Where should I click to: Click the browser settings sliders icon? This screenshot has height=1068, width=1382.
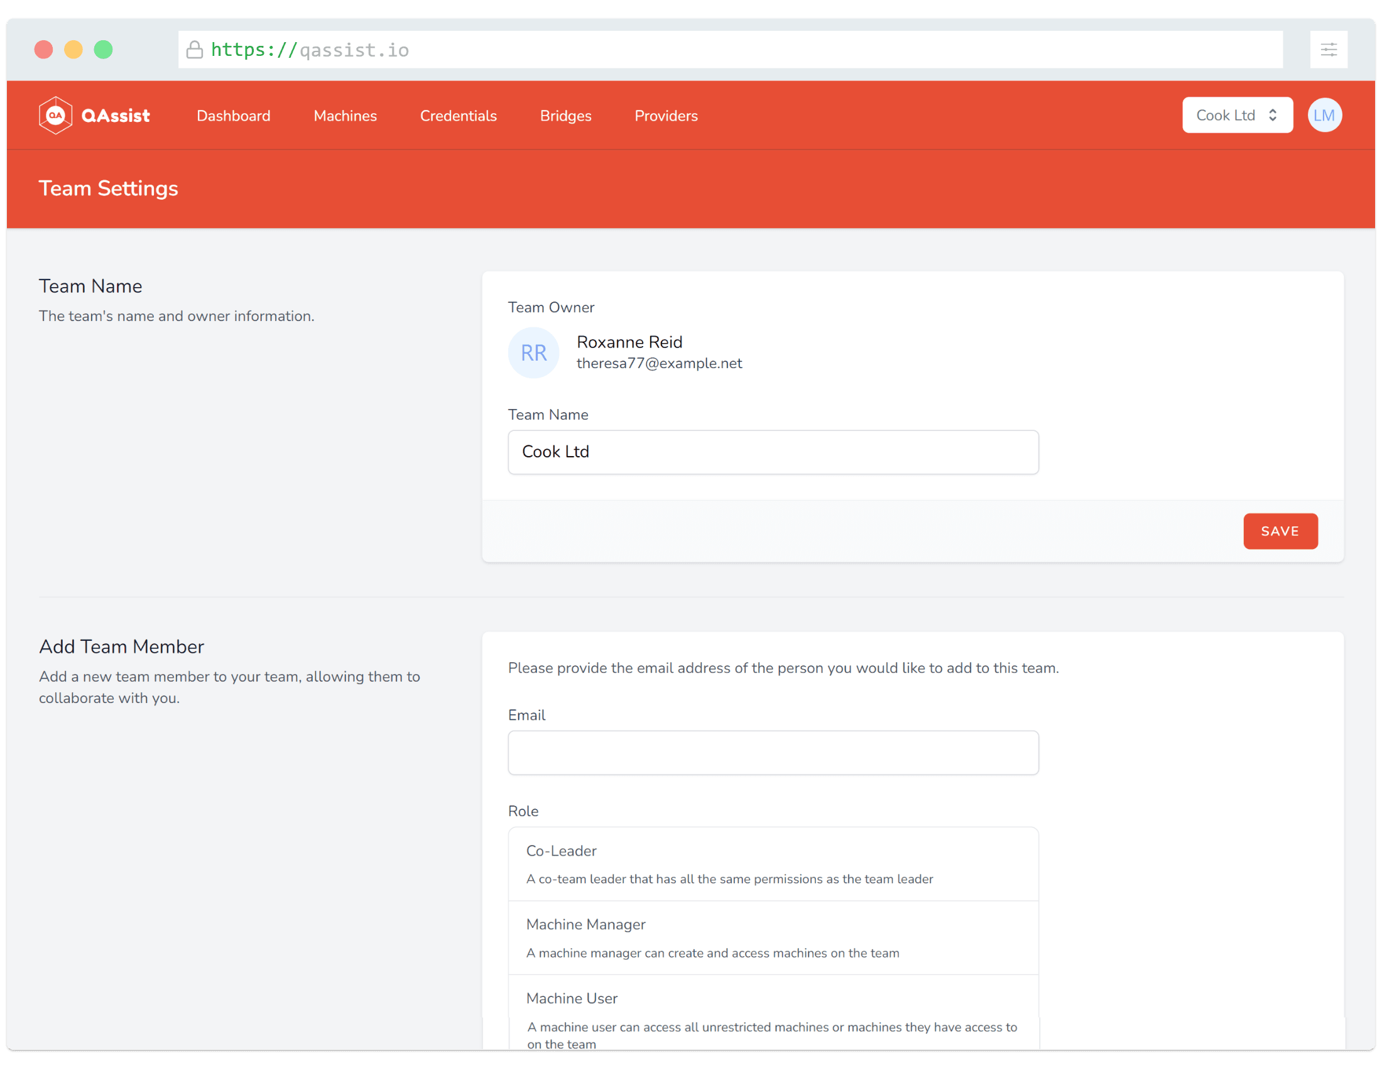point(1328,50)
